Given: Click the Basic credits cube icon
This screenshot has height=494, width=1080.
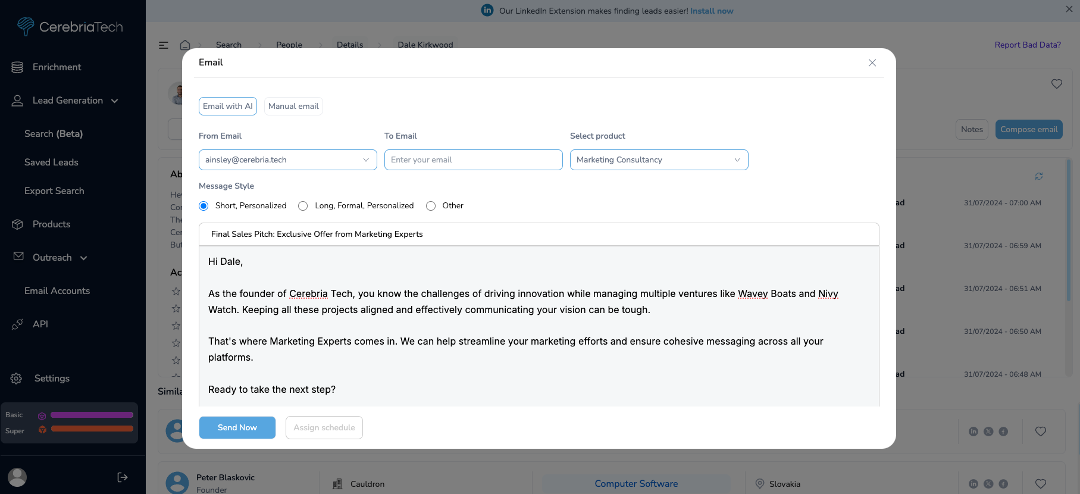Looking at the screenshot, I should pos(42,416).
